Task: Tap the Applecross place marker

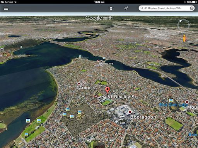Action: pyautogui.click(x=98, y=61)
